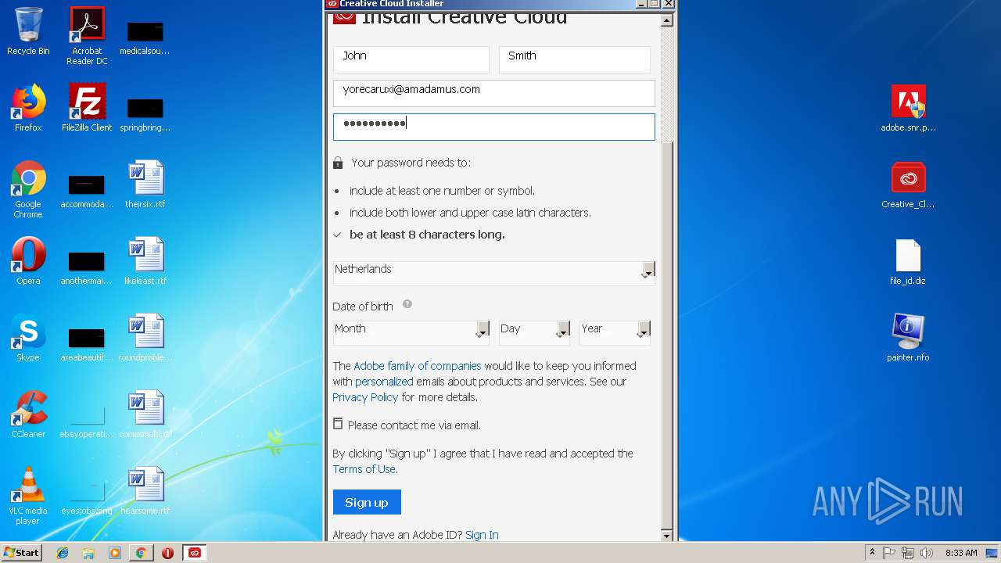Select anothermai... desktop item
1001x563 pixels.
pos(87,267)
